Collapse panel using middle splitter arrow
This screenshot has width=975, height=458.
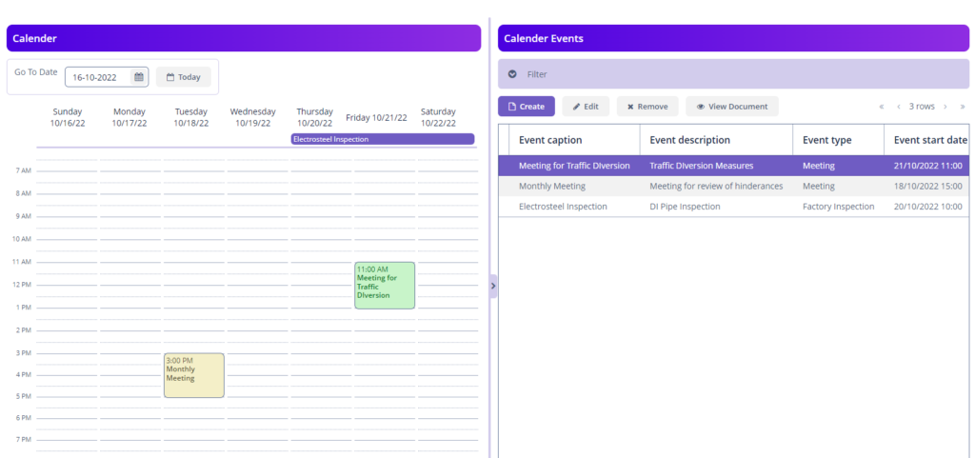[493, 286]
